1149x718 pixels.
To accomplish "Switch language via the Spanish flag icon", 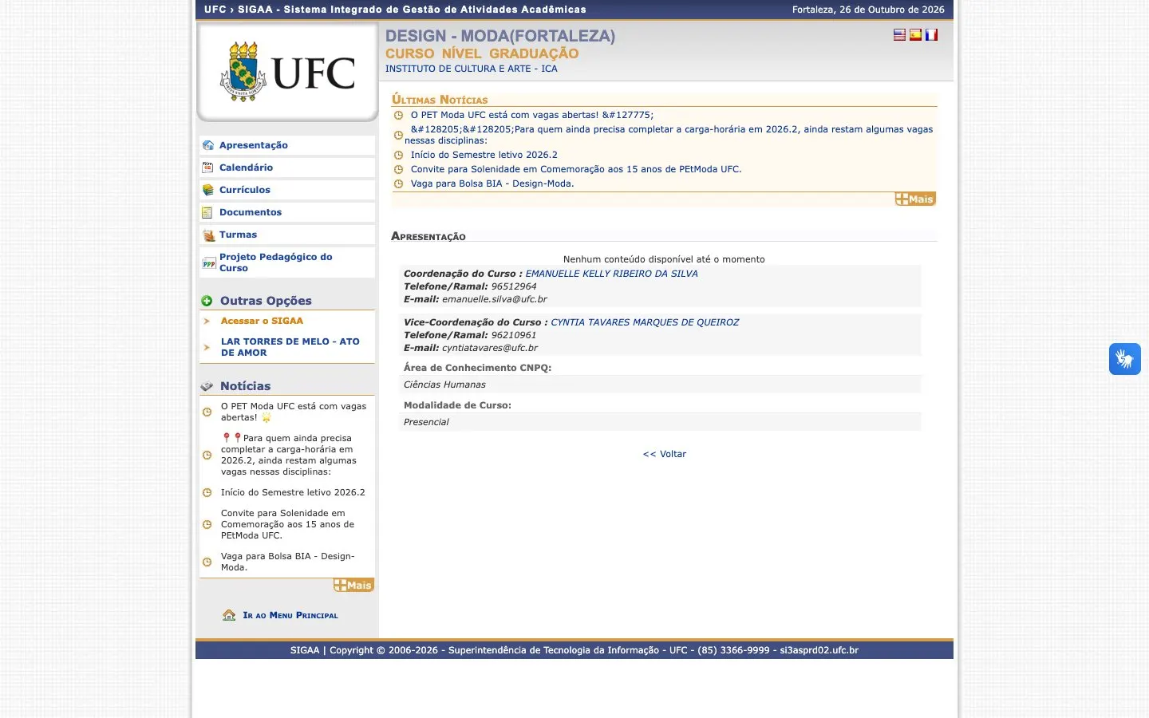I will (x=915, y=35).
